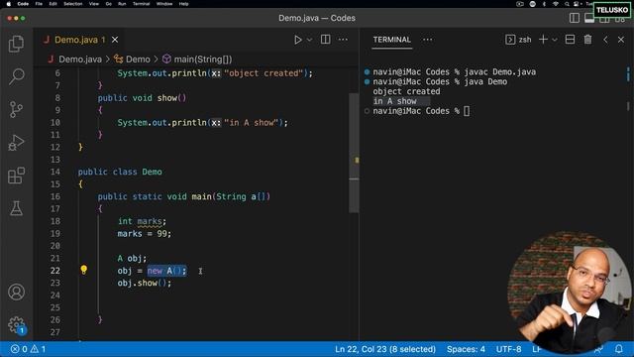Open terminal panel more views menu
The height and width of the screenshot is (357, 634).
[427, 40]
